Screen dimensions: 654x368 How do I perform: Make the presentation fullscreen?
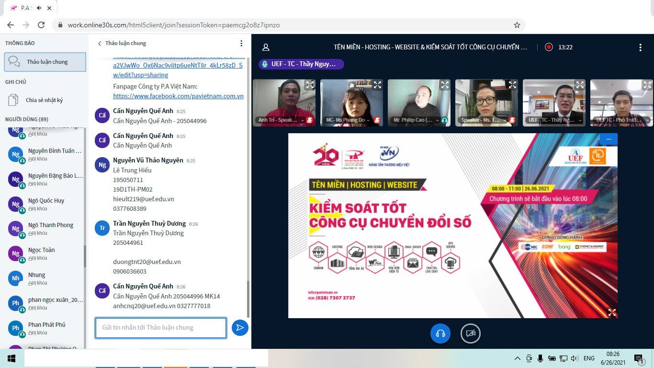coord(612,312)
